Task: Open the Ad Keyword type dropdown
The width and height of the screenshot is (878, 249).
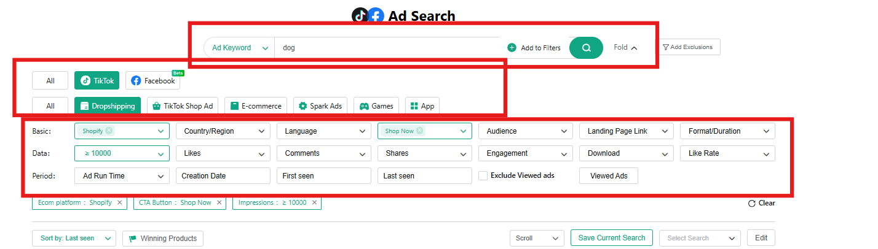Action: click(x=240, y=48)
